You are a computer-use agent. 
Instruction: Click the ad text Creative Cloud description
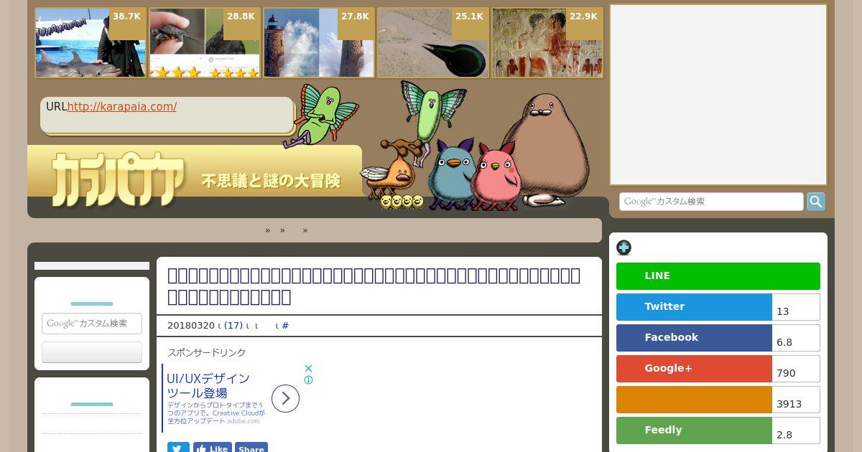pyautogui.click(x=216, y=413)
